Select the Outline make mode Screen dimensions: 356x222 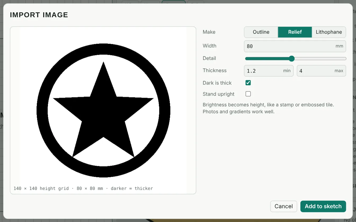[x=261, y=32]
